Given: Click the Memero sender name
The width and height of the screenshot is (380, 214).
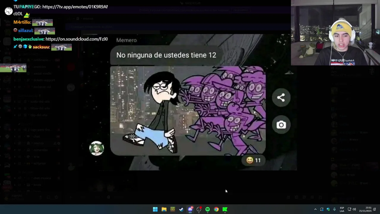Looking at the screenshot, I should (x=126, y=40).
